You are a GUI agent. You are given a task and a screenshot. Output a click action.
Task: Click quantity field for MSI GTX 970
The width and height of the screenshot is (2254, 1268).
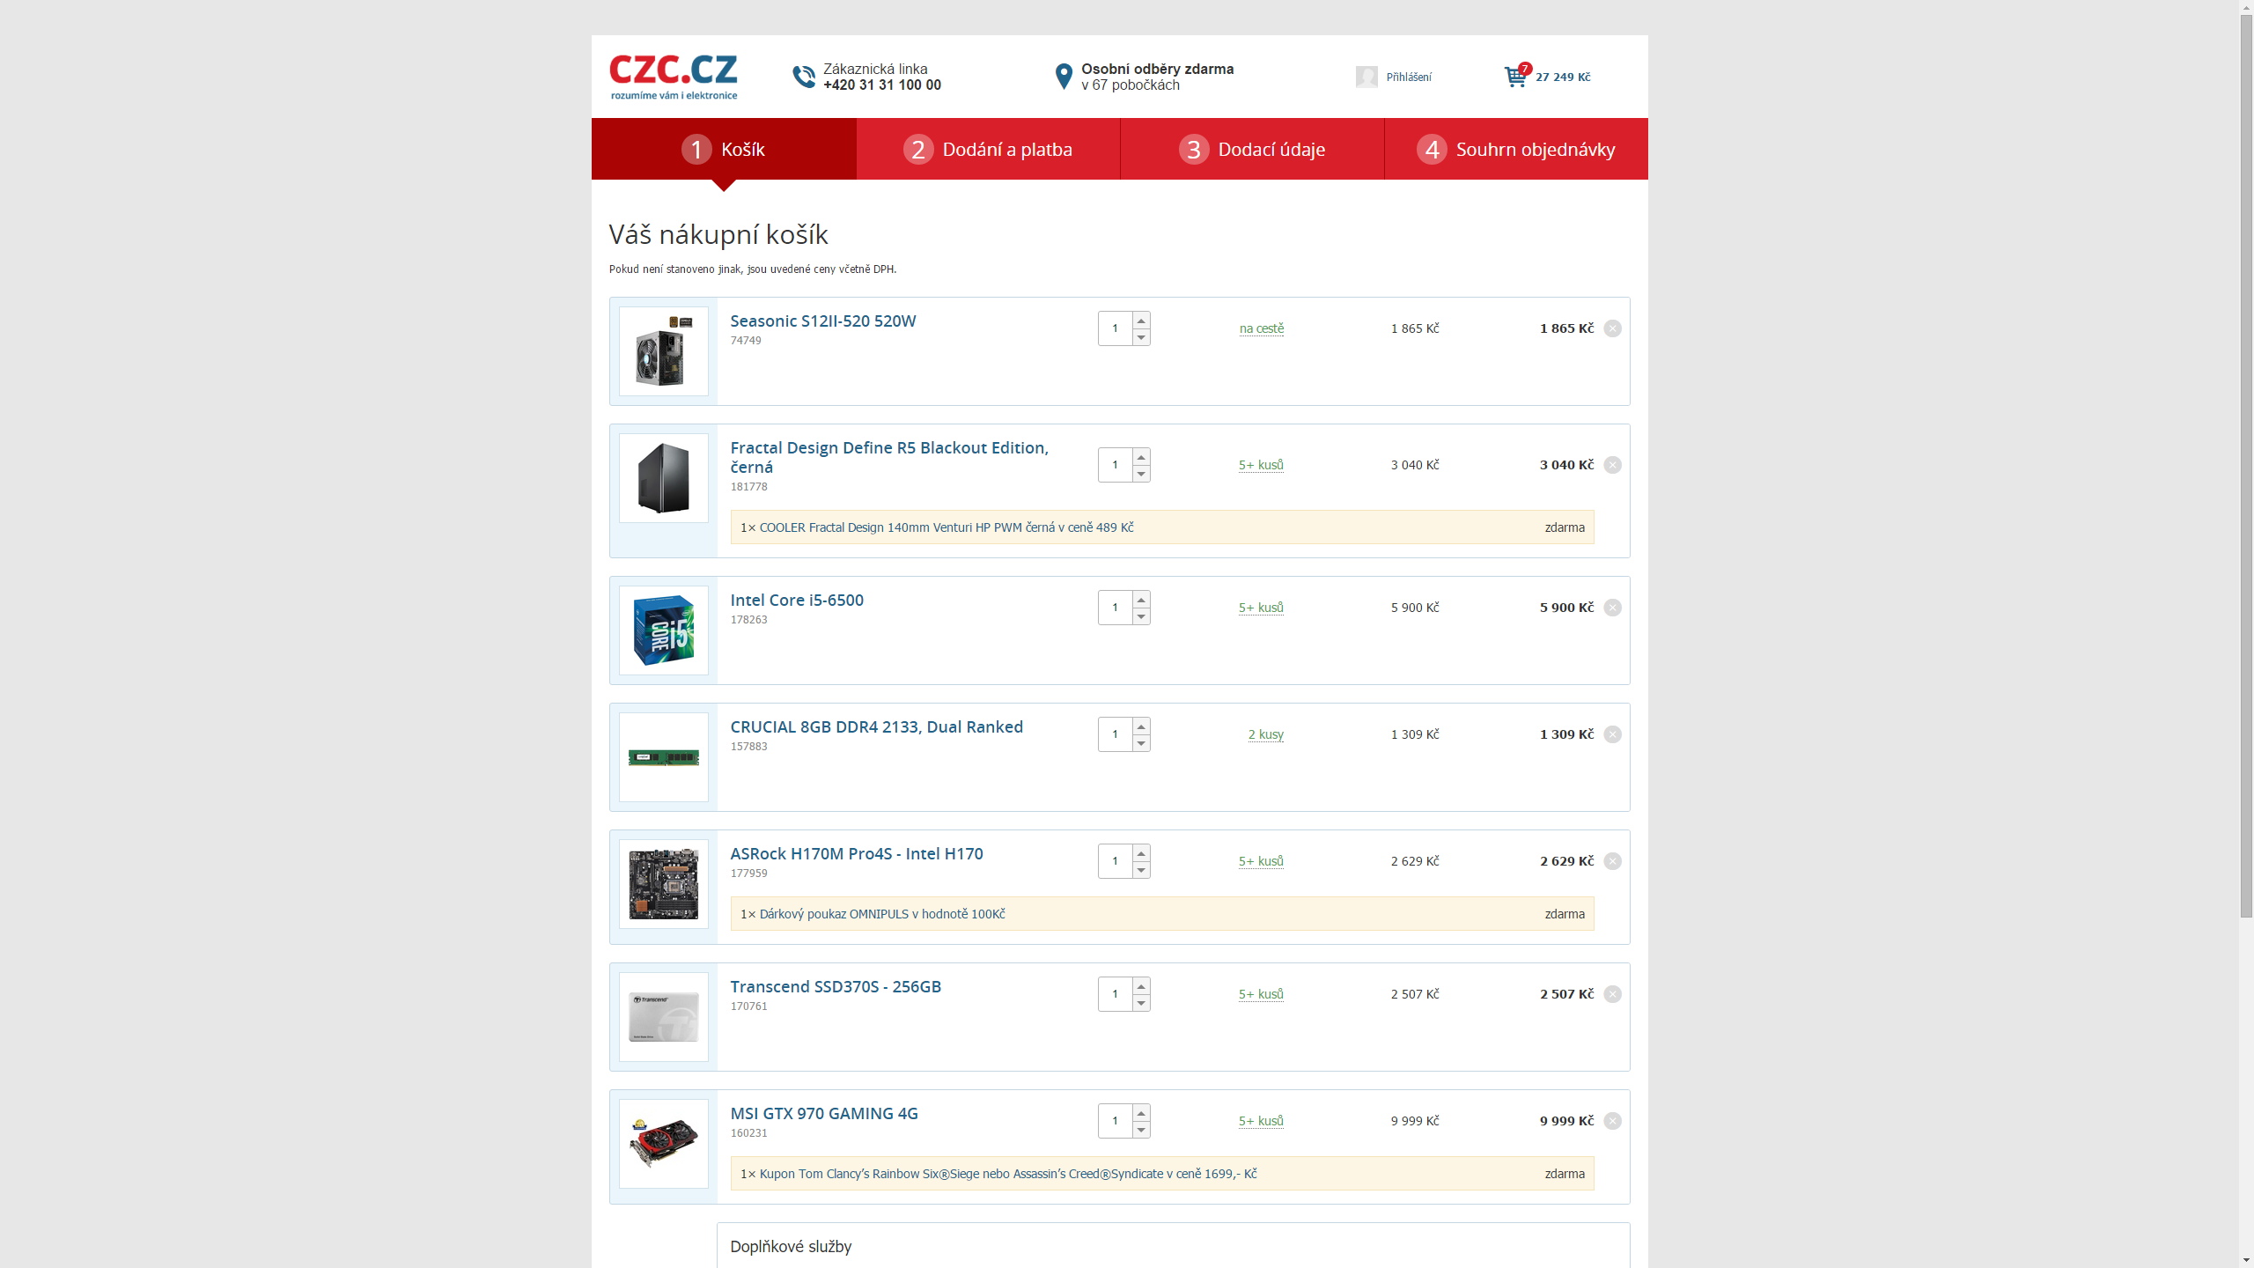[x=1115, y=1121]
